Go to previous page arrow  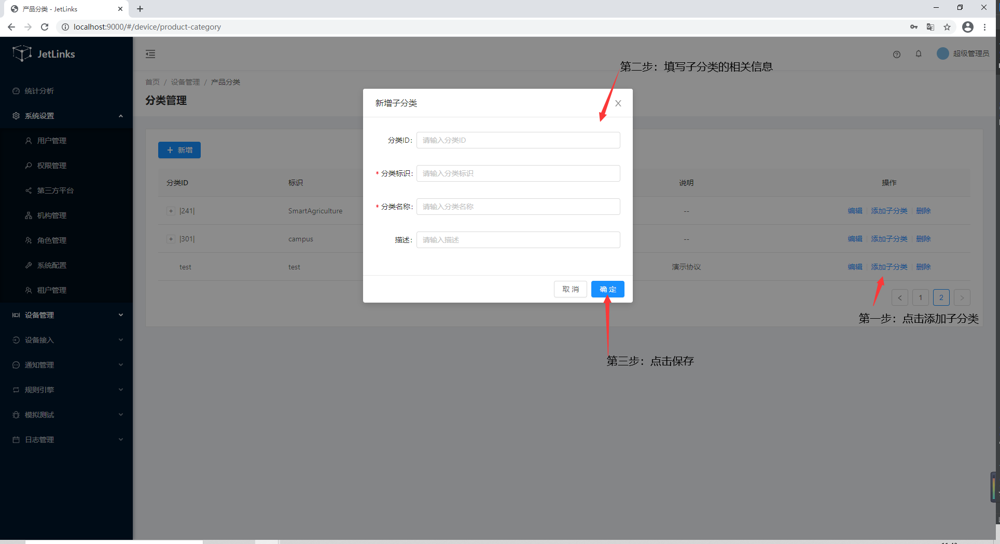[x=900, y=297]
